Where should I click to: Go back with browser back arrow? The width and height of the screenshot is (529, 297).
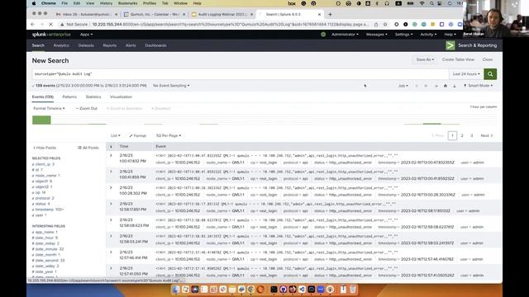pos(33,24)
